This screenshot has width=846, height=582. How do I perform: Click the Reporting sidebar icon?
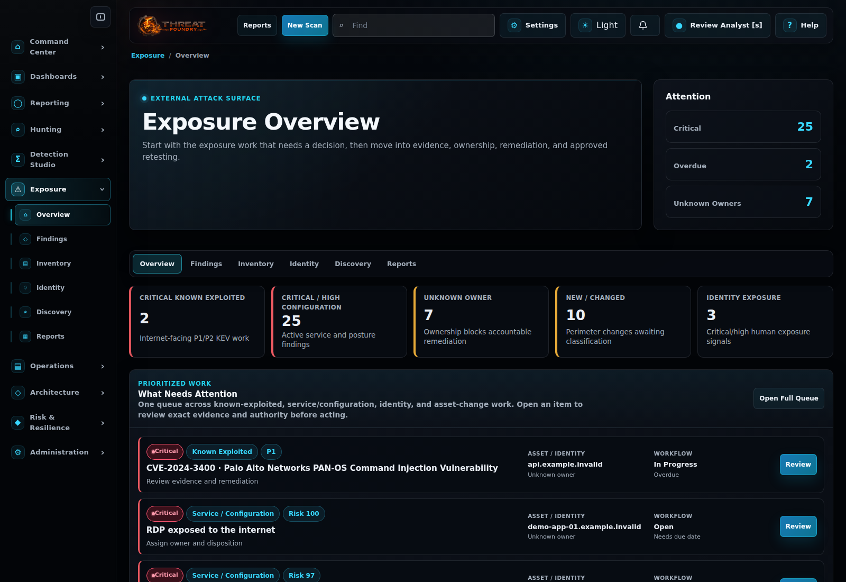point(18,103)
